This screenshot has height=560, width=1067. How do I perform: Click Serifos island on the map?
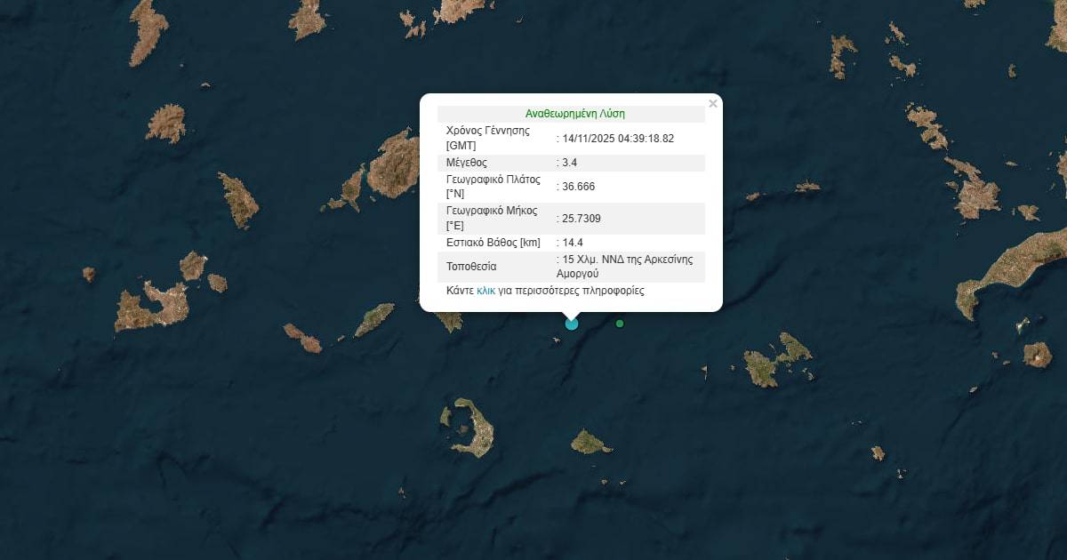[165, 123]
